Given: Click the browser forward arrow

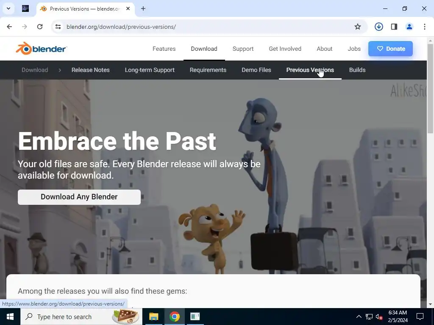Looking at the screenshot, I should click(25, 27).
